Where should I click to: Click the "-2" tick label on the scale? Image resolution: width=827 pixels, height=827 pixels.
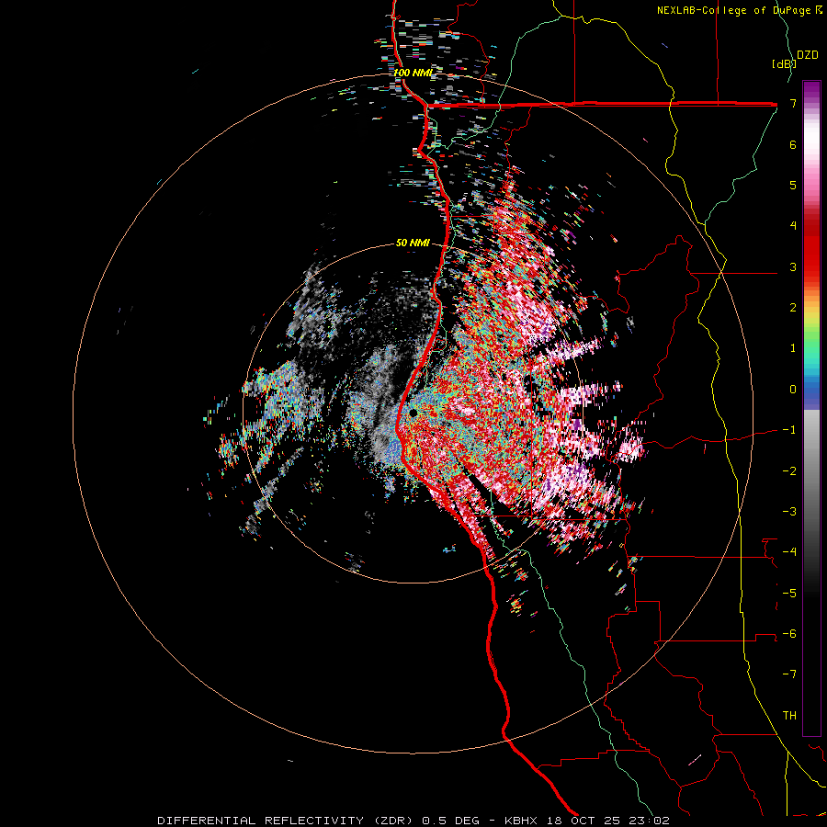789,471
